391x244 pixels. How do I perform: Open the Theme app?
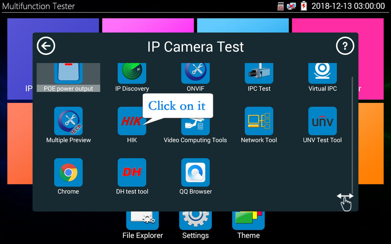(248, 225)
